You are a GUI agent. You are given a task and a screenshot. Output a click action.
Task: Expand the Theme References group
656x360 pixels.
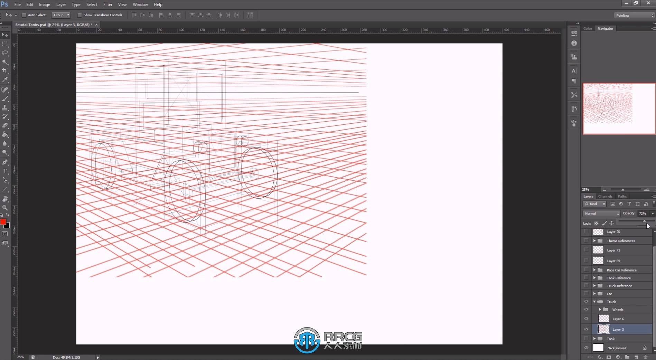594,241
